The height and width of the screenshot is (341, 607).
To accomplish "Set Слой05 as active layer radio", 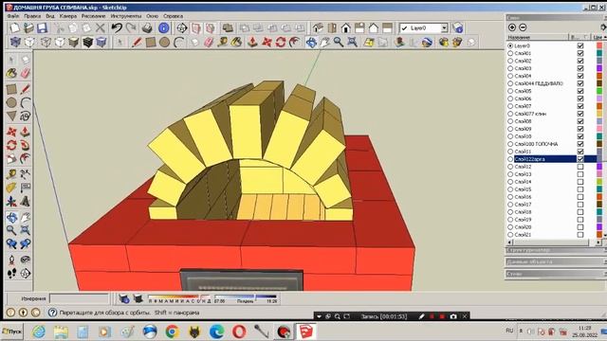I will [510, 91].
